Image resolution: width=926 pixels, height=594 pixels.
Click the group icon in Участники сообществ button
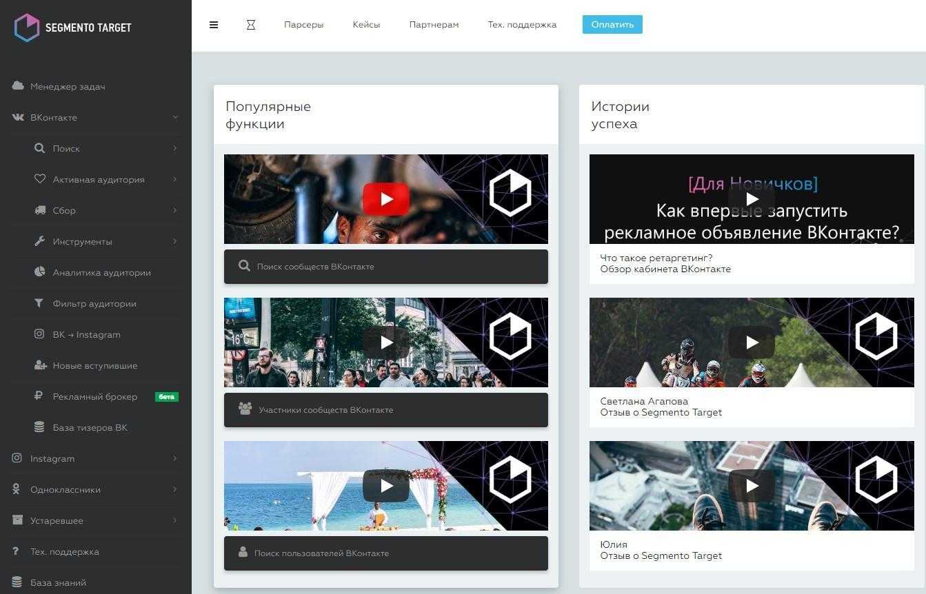[245, 409]
